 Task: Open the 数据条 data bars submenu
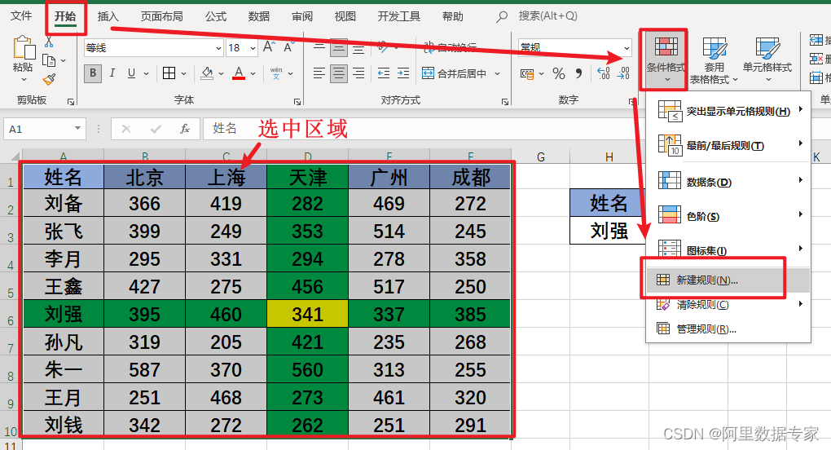728,181
